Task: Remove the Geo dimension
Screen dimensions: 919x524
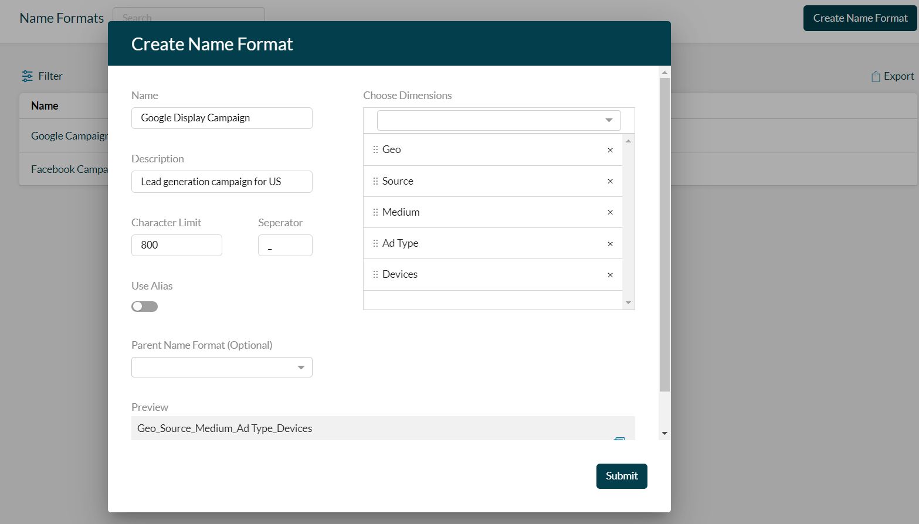Action: [x=610, y=149]
